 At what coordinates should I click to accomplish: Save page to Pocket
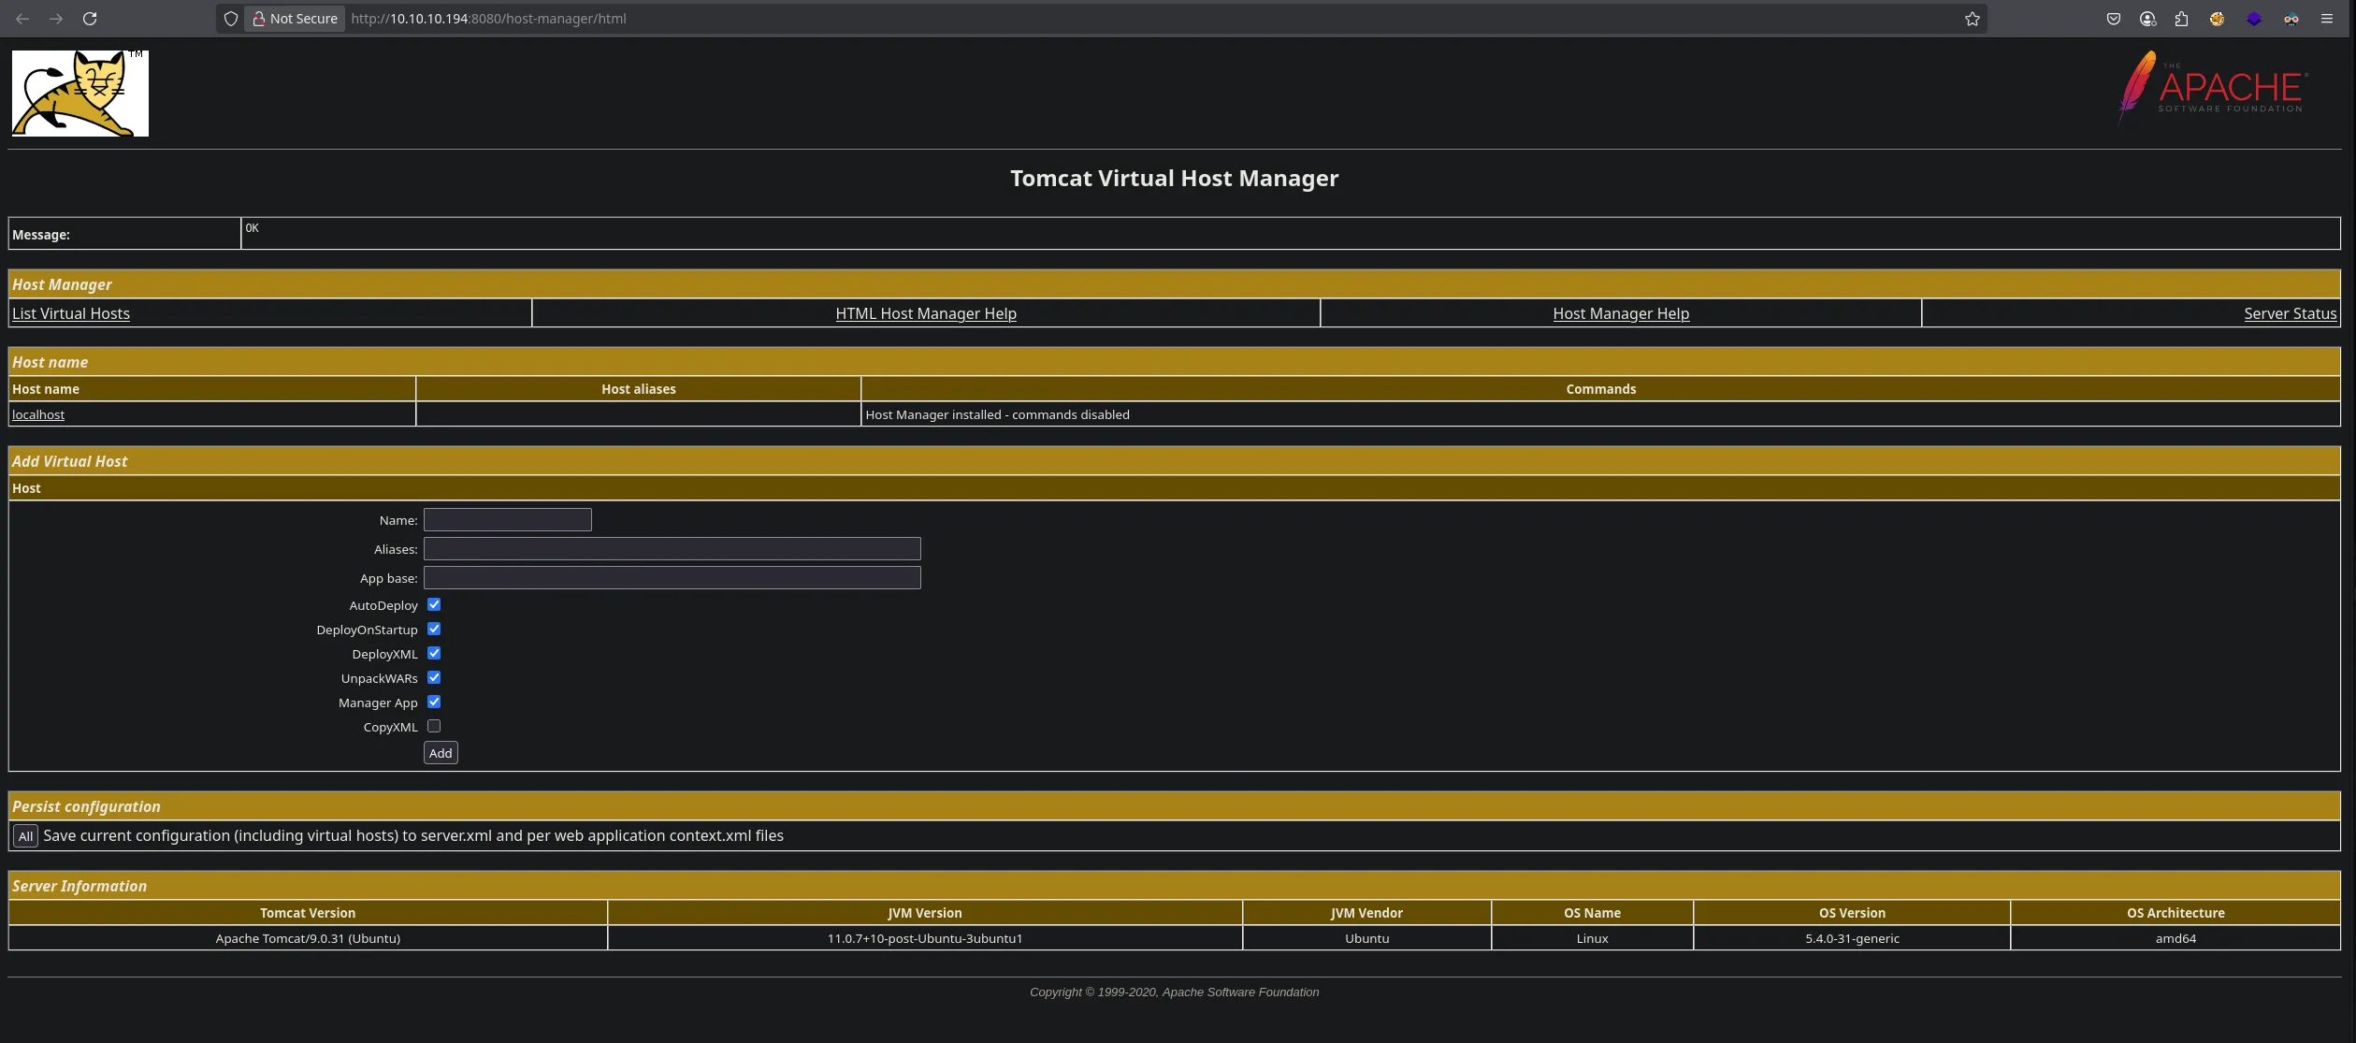tap(2113, 19)
